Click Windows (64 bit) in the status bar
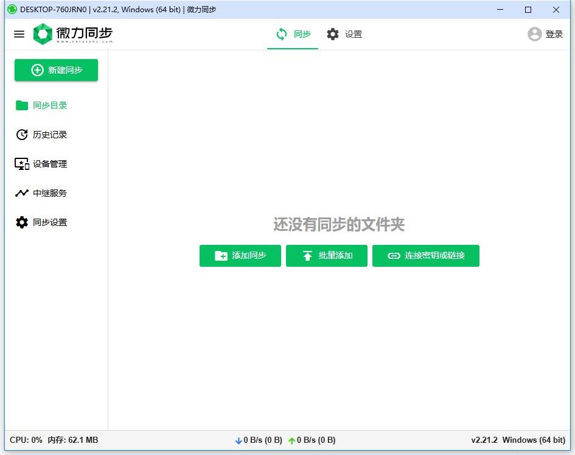Viewport: 575px width, 455px height. click(x=534, y=440)
